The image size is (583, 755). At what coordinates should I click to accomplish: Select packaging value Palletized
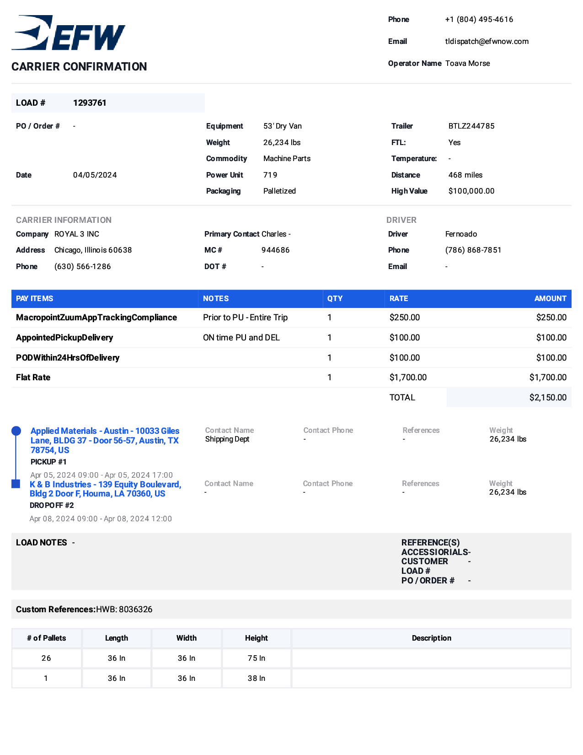[279, 191]
